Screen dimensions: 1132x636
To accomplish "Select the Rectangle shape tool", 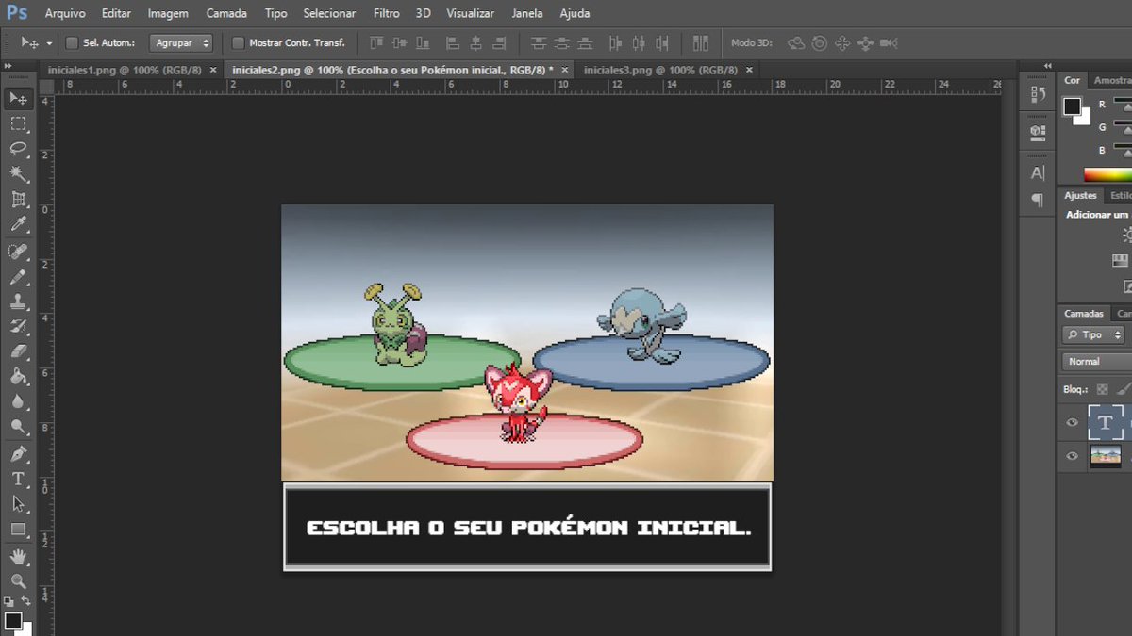I will (18, 530).
